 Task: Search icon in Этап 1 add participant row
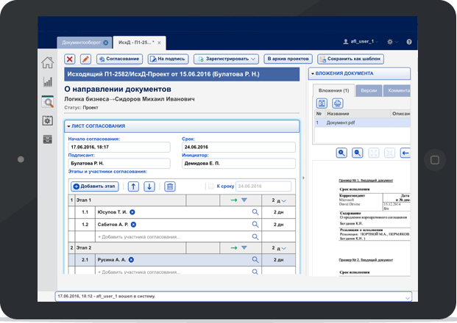[x=255, y=236]
